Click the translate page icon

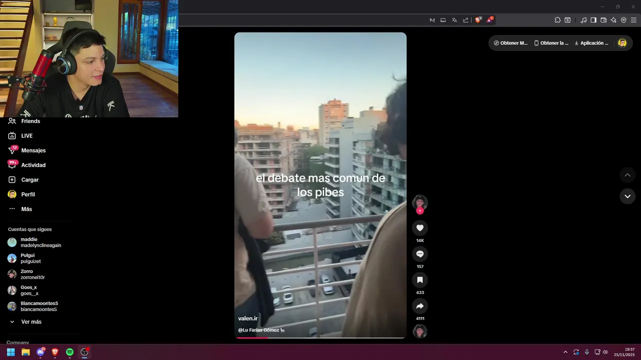point(454,20)
